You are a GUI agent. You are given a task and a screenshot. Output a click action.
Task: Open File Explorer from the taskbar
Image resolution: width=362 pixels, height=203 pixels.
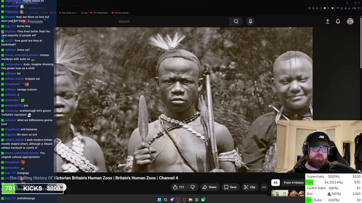[191, 200]
